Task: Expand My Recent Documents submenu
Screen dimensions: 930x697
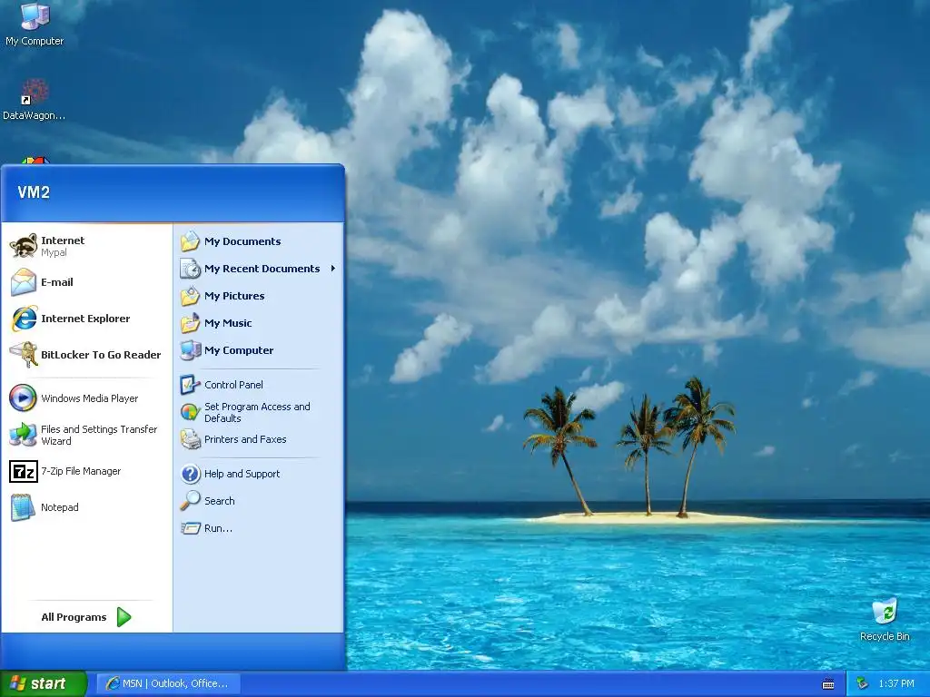Action: (x=259, y=269)
